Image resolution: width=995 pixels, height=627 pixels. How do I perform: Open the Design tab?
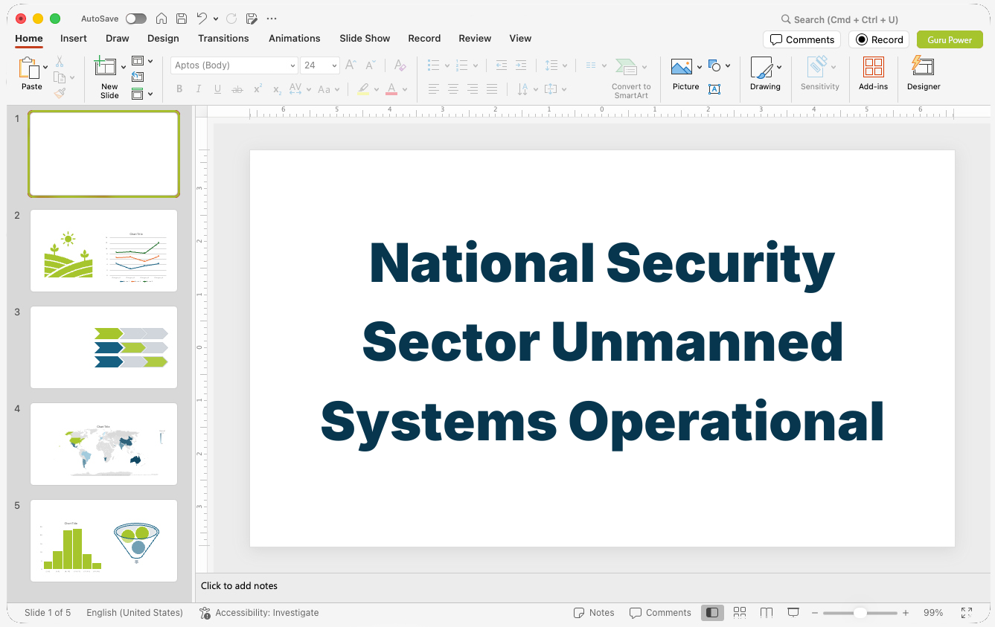pos(163,39)
